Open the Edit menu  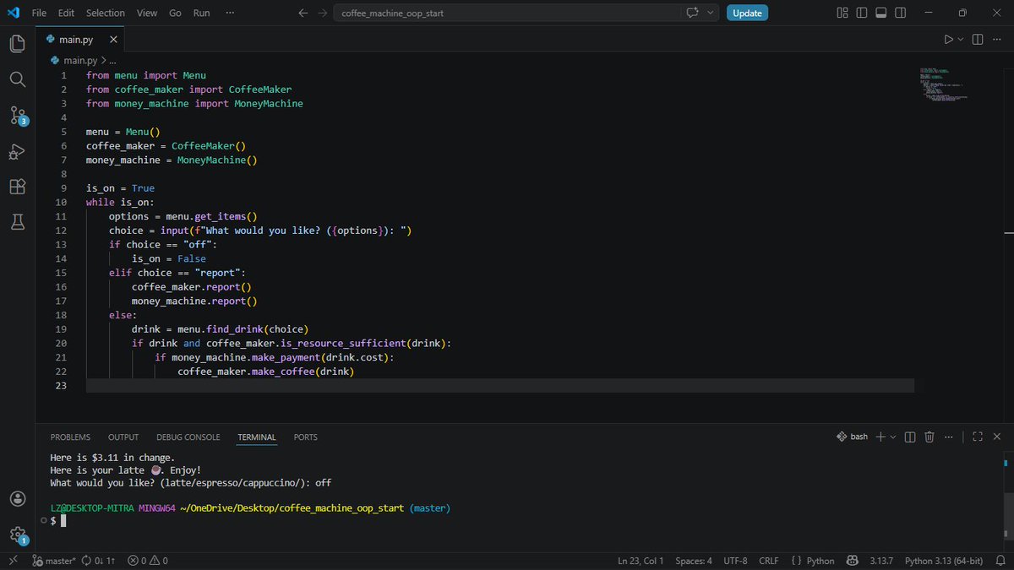point(67,13)
